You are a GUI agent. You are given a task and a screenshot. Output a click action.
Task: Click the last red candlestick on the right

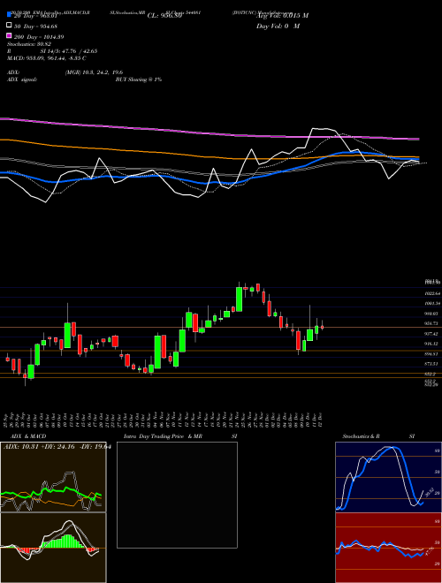pyautogui.click(x=322, y=327)
